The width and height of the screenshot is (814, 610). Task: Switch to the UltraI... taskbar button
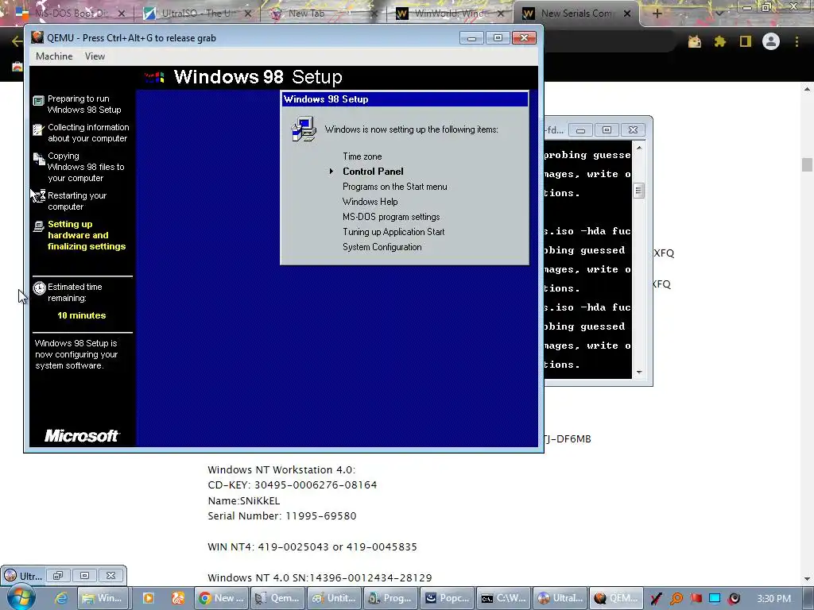(x=560, y=598)
